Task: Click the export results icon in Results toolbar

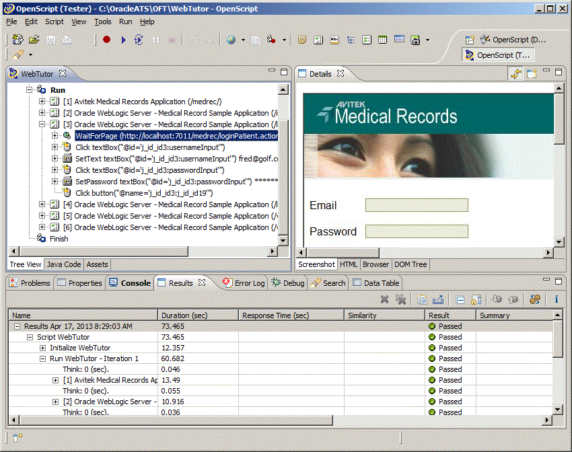Action: pyautogui.click(x=438, y=299)
